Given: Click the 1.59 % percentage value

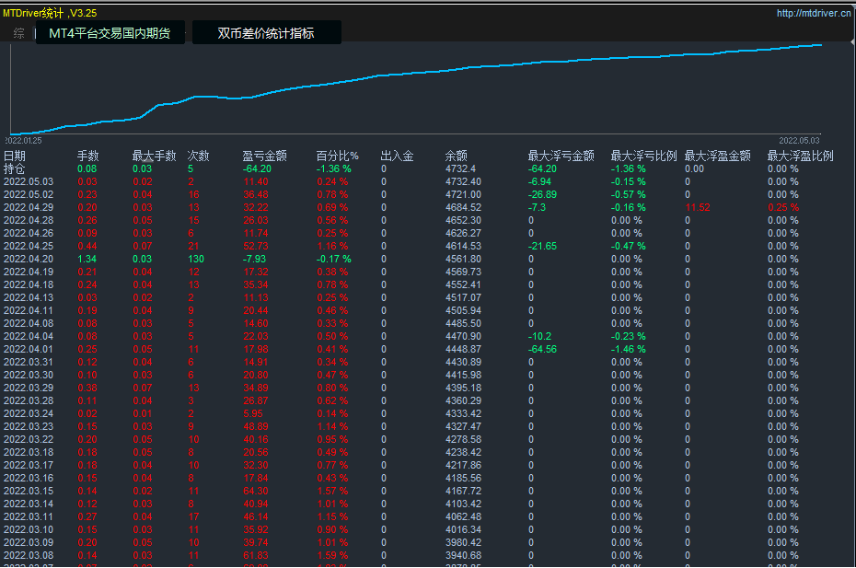Looking at the screenshot, I should 332,555.
